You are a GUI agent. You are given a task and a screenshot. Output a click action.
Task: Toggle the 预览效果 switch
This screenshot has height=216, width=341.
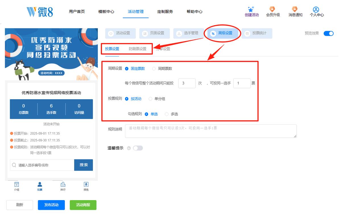(x=328, y=33)
